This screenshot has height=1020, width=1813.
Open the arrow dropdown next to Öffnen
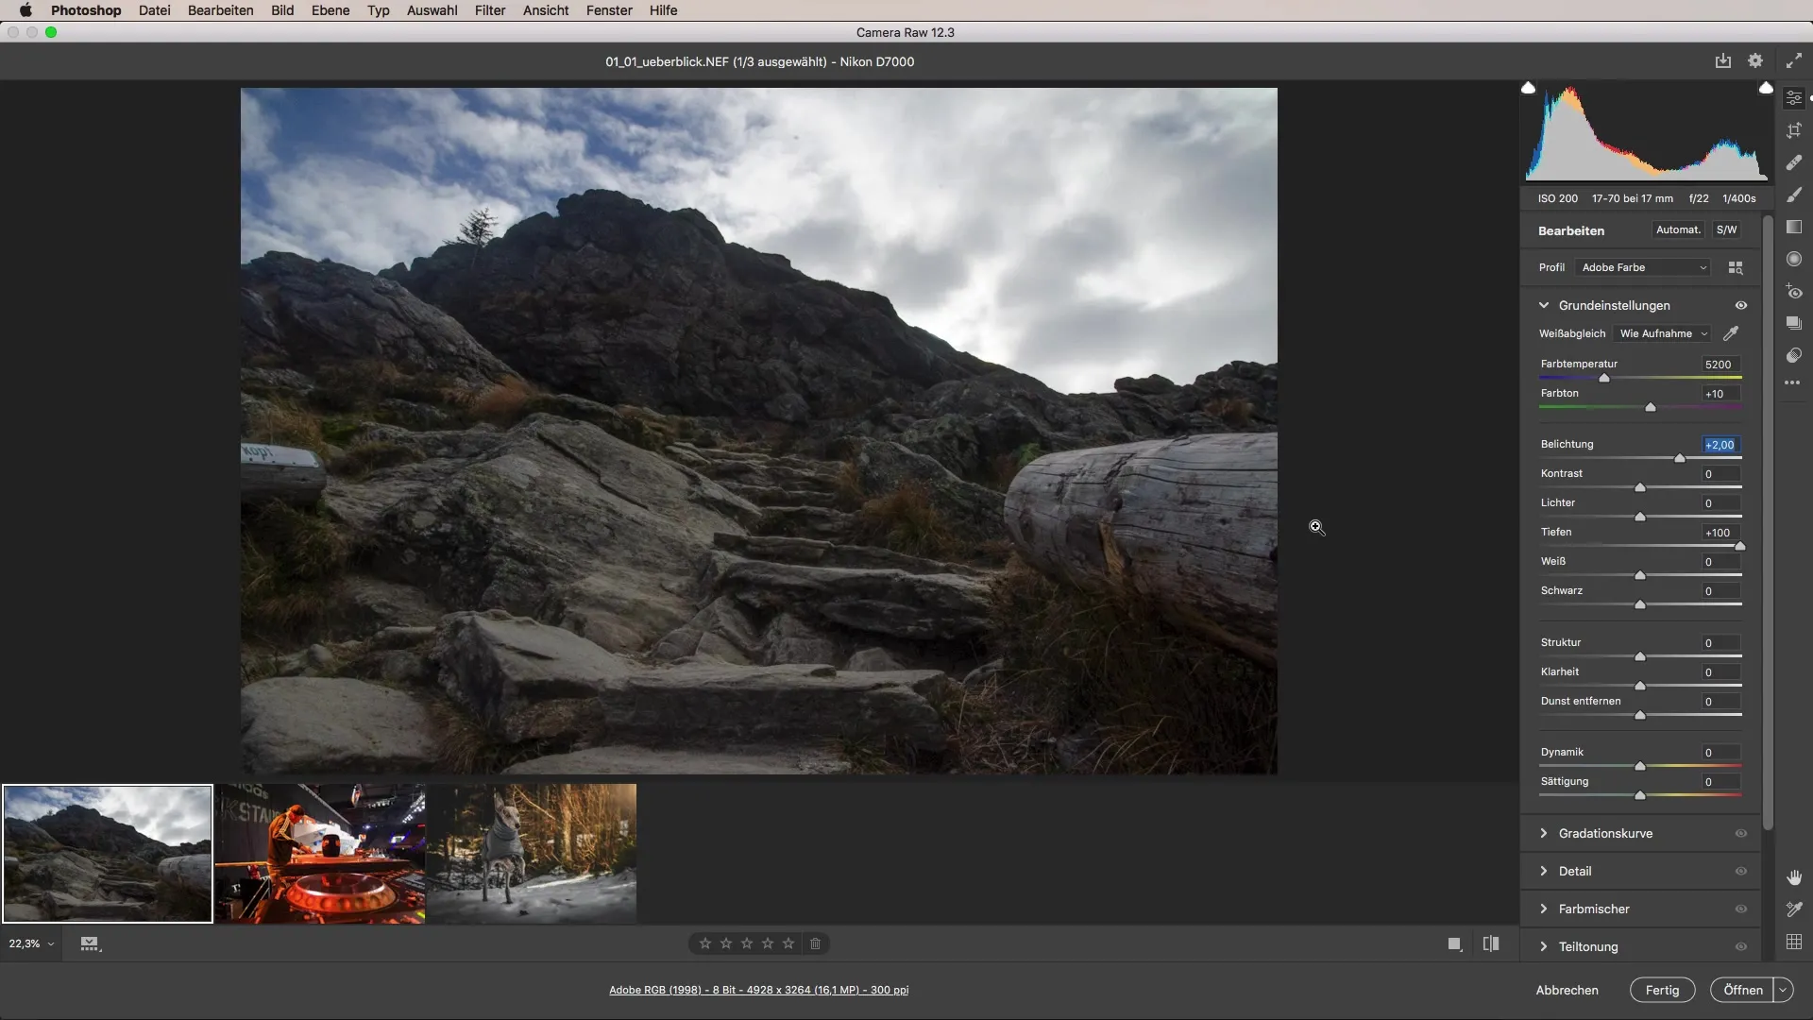coord(1783,990)
